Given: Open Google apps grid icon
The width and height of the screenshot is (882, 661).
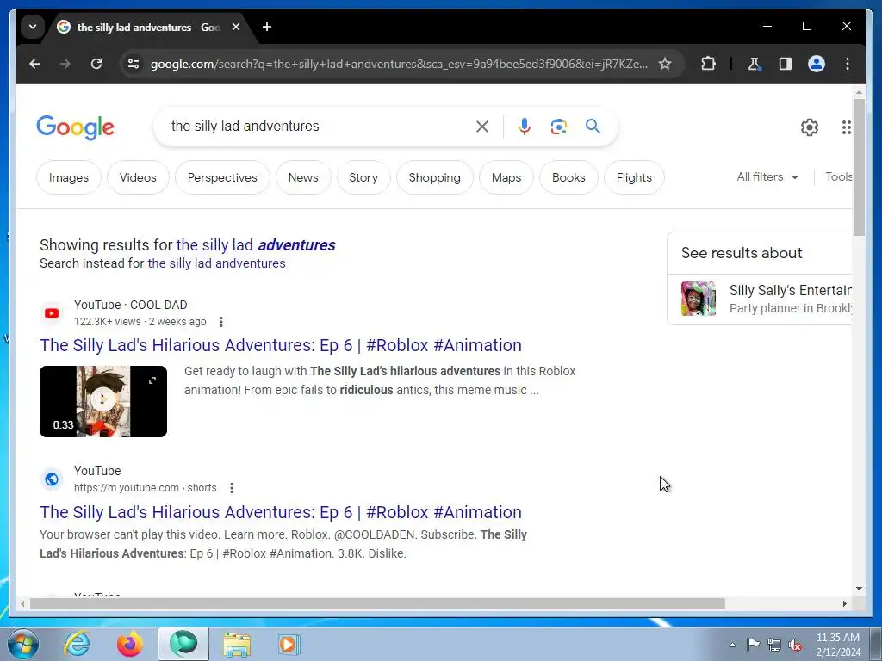Looking at the screenshot, I should click(x=846, y=127).
